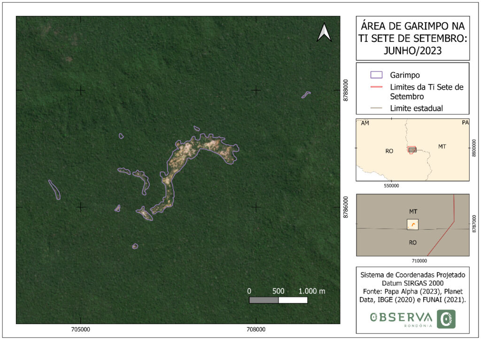
Task: Click the map title mentioning JUNHO/2023
Action: 413,38
